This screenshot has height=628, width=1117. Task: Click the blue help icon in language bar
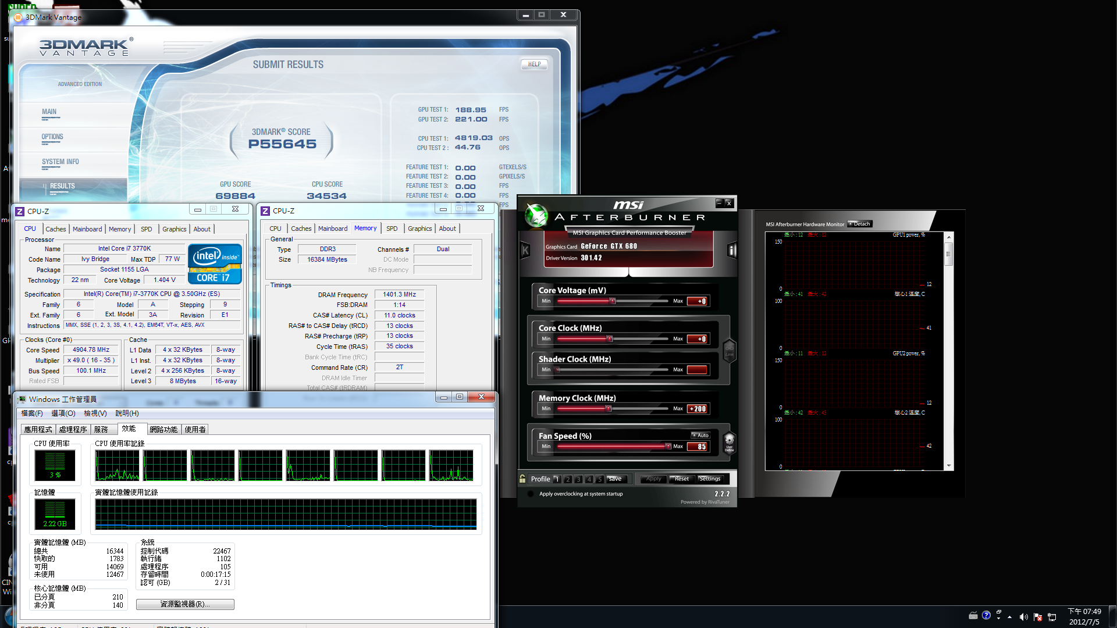click(x=986, y=615)
